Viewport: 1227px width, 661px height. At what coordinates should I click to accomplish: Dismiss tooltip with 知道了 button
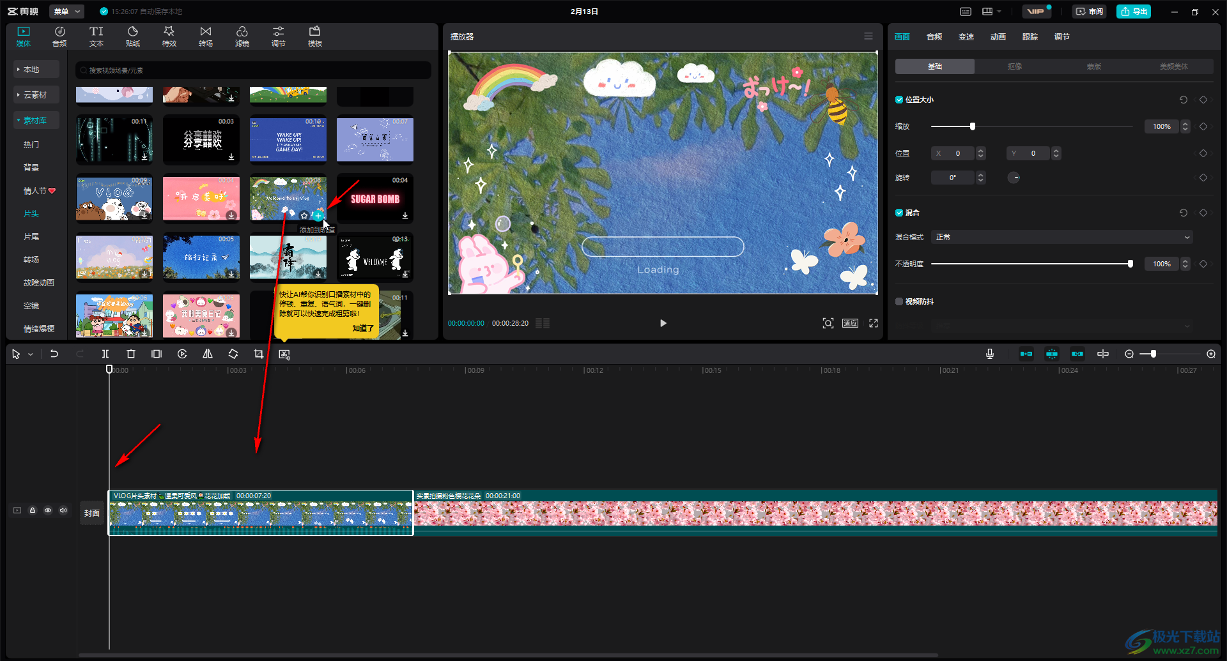click(363, 328)
